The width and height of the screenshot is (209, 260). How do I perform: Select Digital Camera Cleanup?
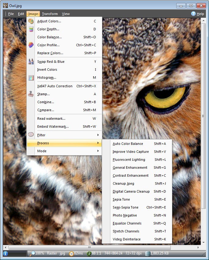[137, 191]
